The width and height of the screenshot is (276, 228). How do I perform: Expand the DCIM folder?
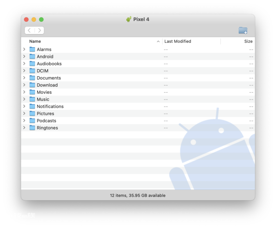tap(24, 71)
